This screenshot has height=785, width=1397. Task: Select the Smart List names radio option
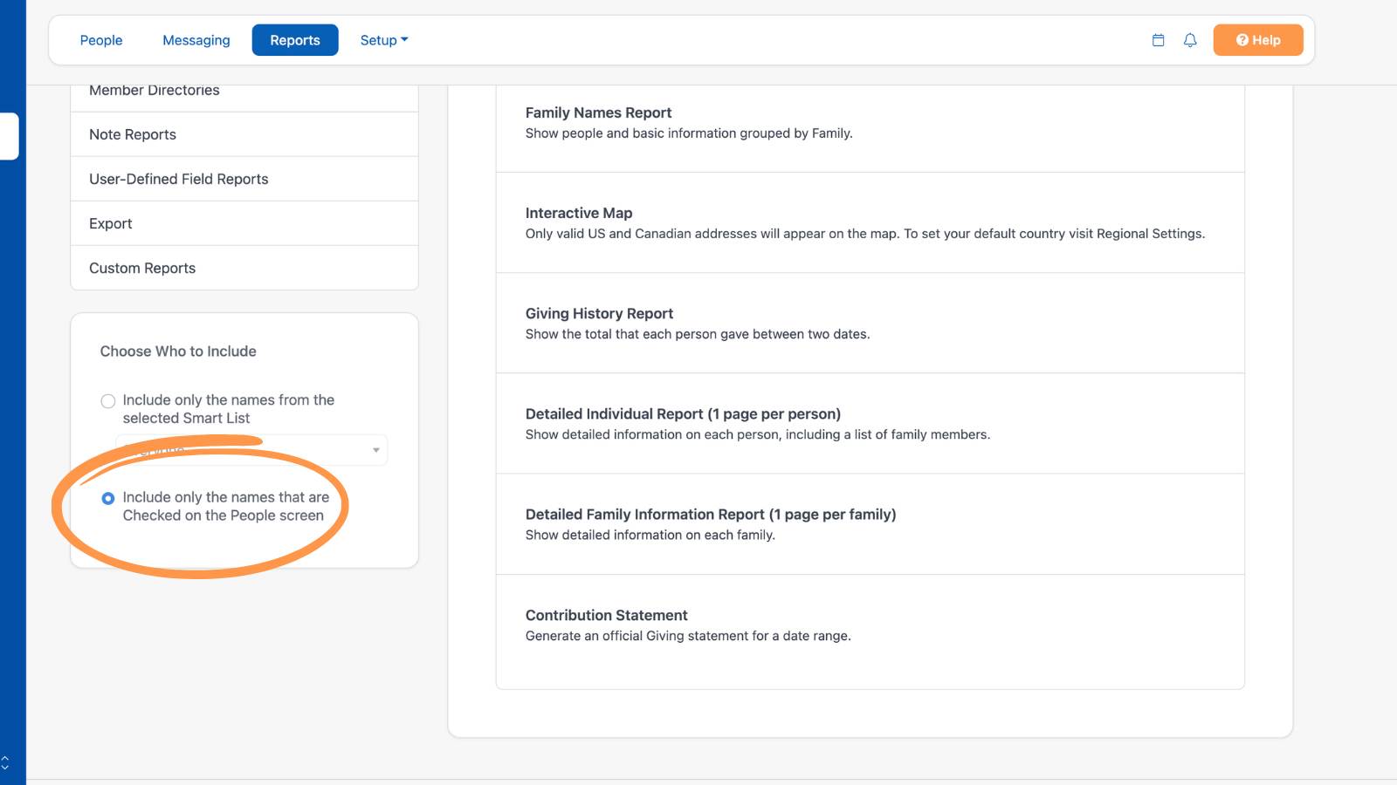[x=108, y=401]
